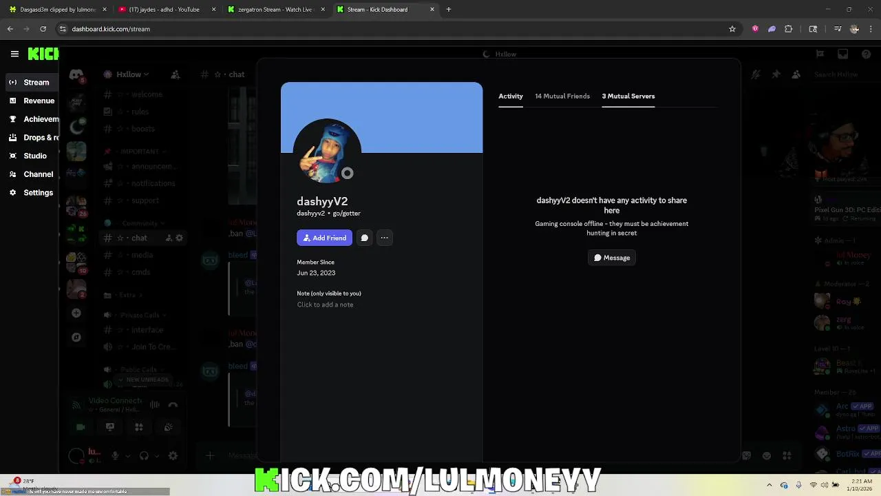881x496 pixels.
Task: Click the NEW UNREADS pill
Action: tap(143, 380)
